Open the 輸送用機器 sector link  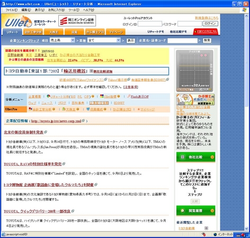[74, 71]
